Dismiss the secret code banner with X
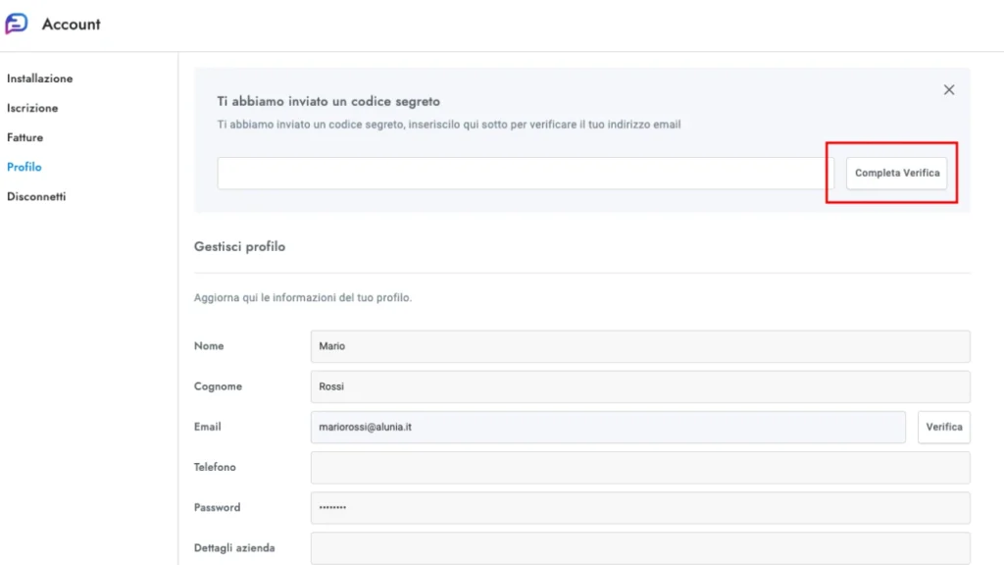Viewport: 1004px width, 565px height. pos(948,90)
